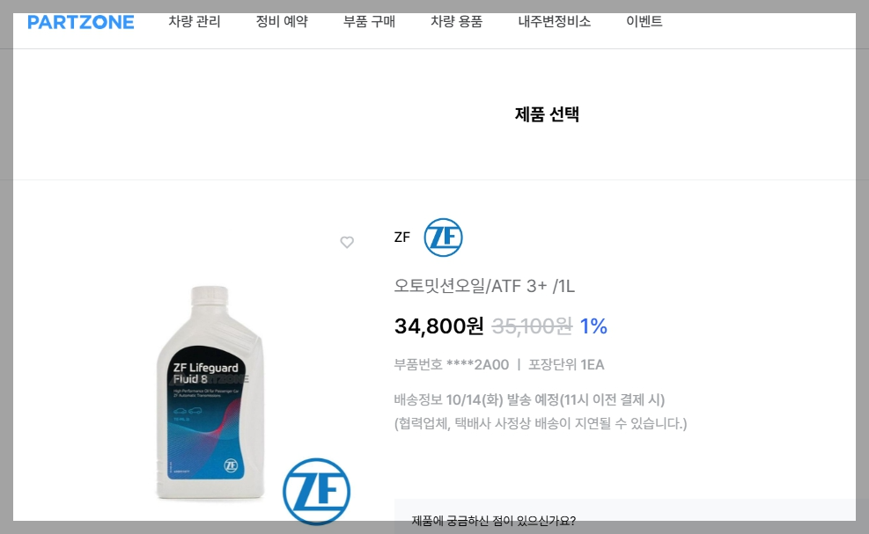Viewport: 869px width, 534px height.
Task: Click the 배송정보 10/14(화) shipping notice
Action: [529, 399]
